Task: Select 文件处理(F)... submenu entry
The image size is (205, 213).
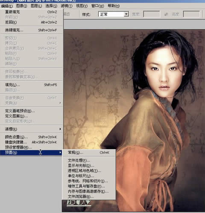Action: (x=89, y=161)
